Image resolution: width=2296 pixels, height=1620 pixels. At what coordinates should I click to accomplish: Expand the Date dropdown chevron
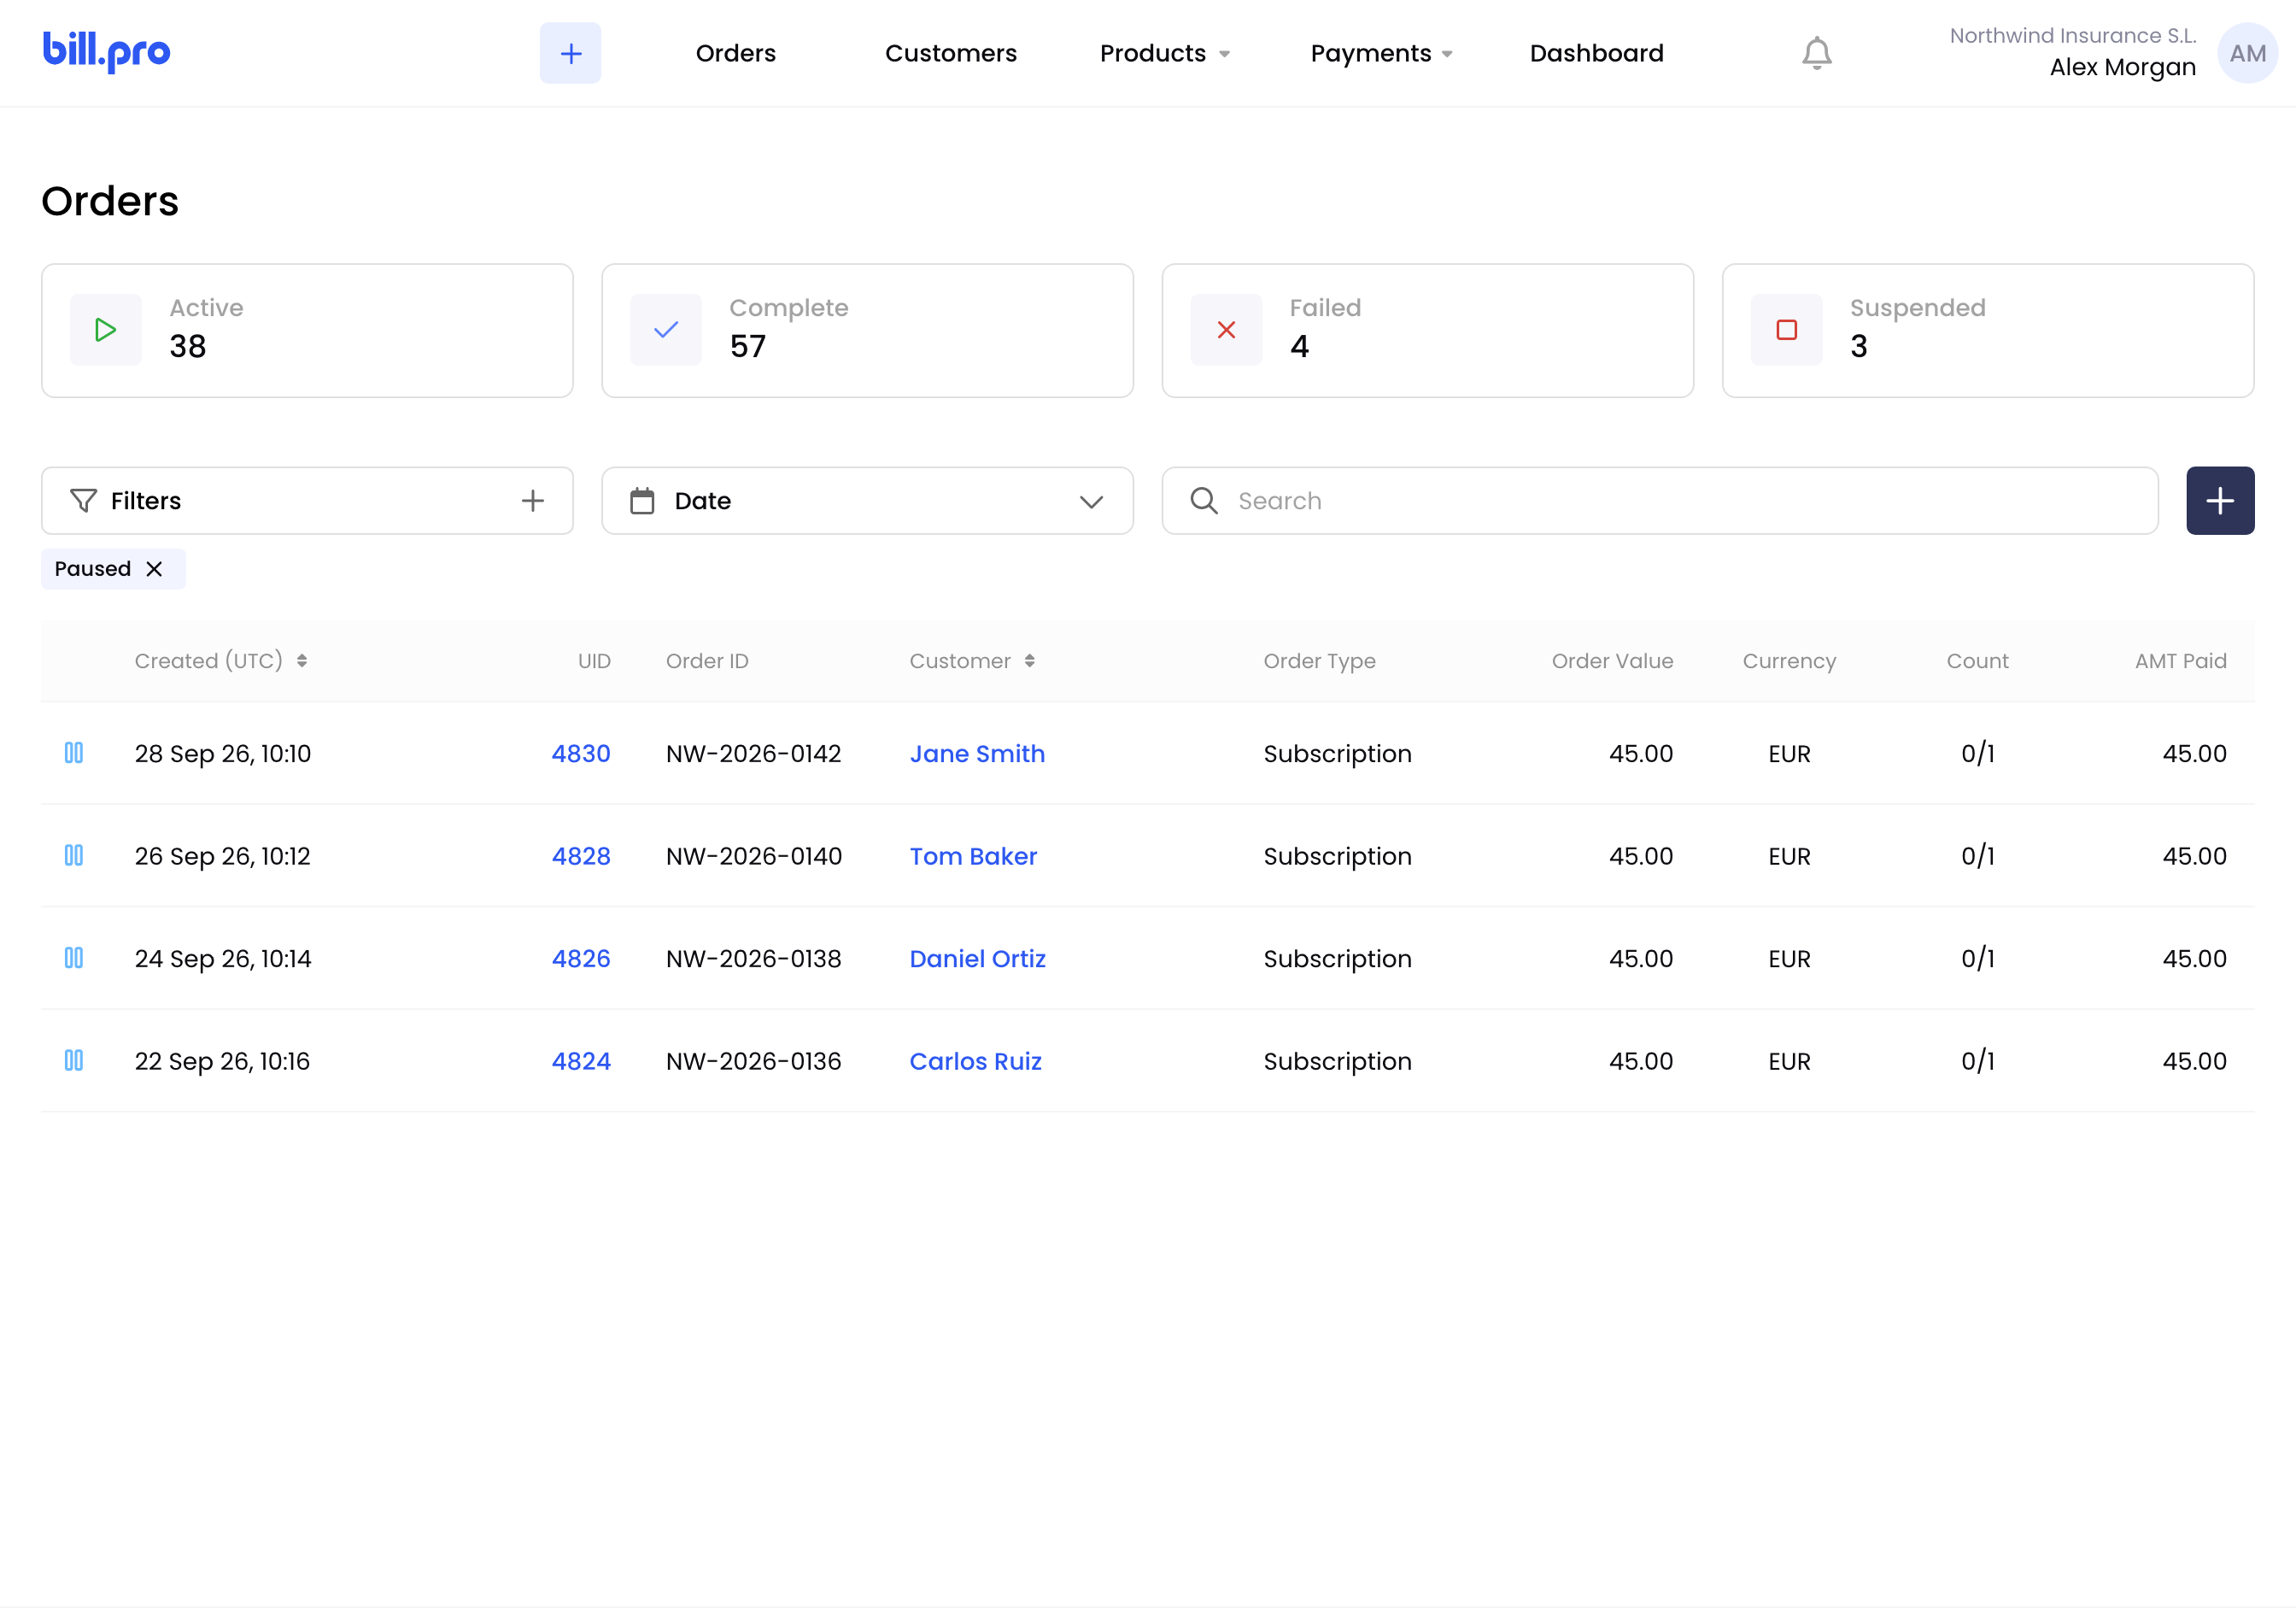point(1091,501)
